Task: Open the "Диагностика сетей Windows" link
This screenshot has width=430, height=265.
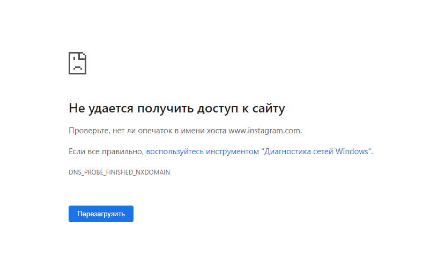Action: tap(259, 152)
